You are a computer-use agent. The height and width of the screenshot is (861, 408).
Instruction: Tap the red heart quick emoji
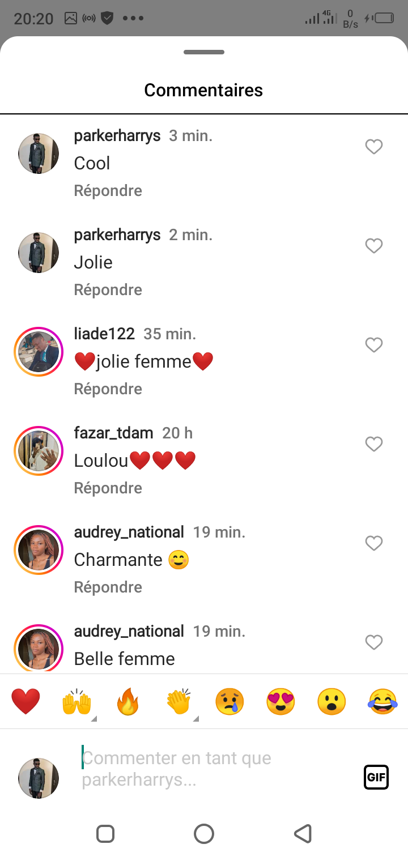point(26,702)
